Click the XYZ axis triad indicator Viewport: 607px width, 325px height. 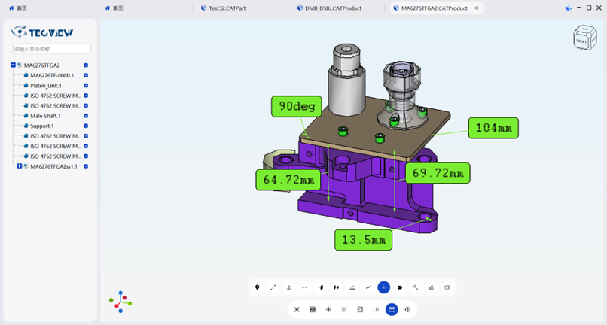[120, 302]
